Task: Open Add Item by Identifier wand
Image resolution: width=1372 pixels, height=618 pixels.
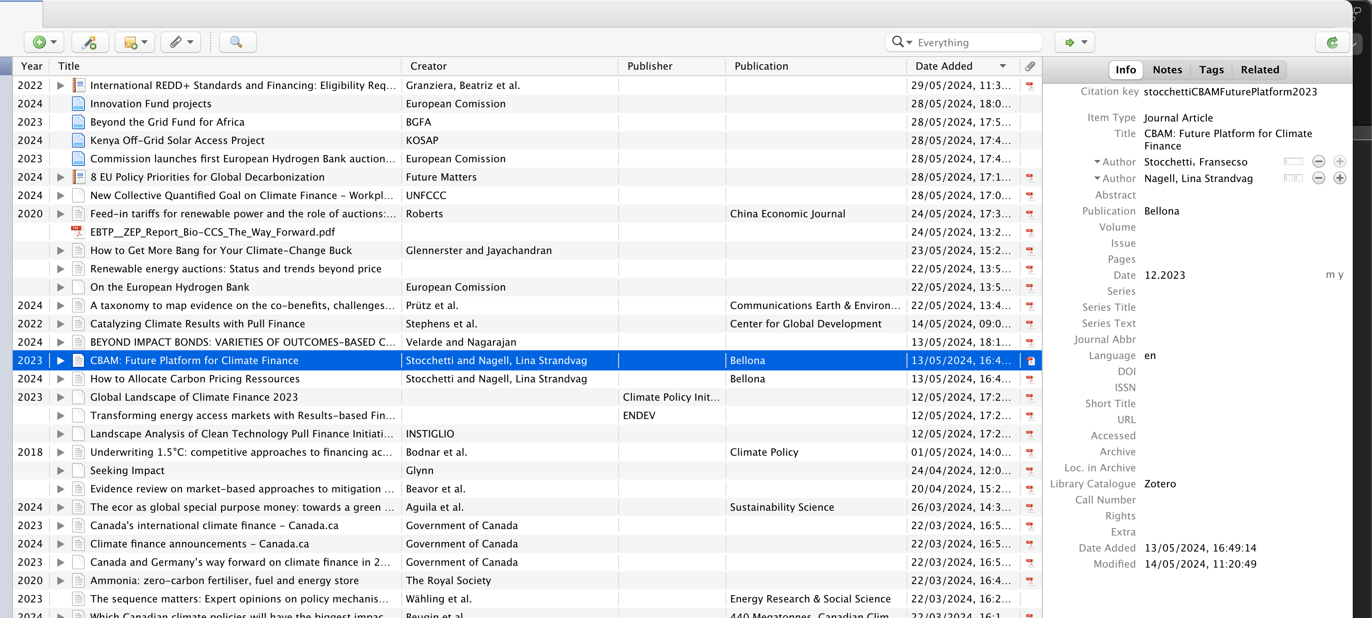Action: click(89, 43)
